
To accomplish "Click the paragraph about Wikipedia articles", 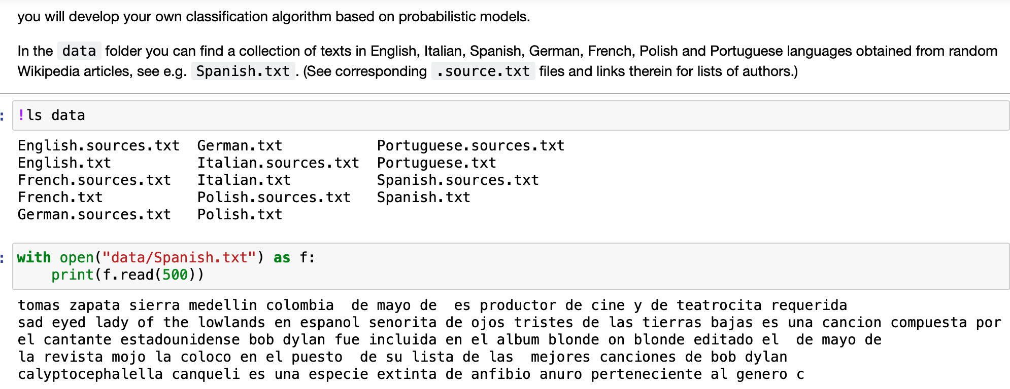I will coord(508,61).
